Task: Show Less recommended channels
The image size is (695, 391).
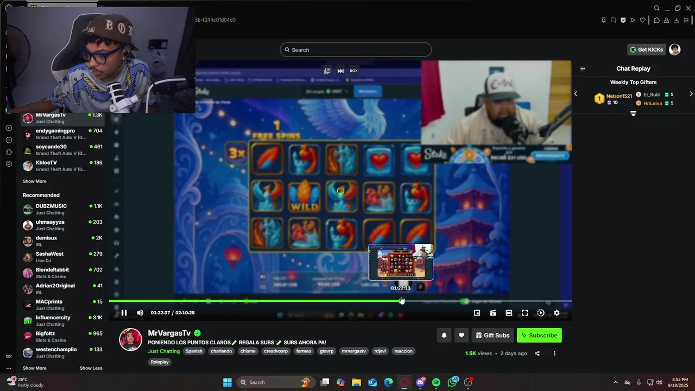Action: click(91, 368)
